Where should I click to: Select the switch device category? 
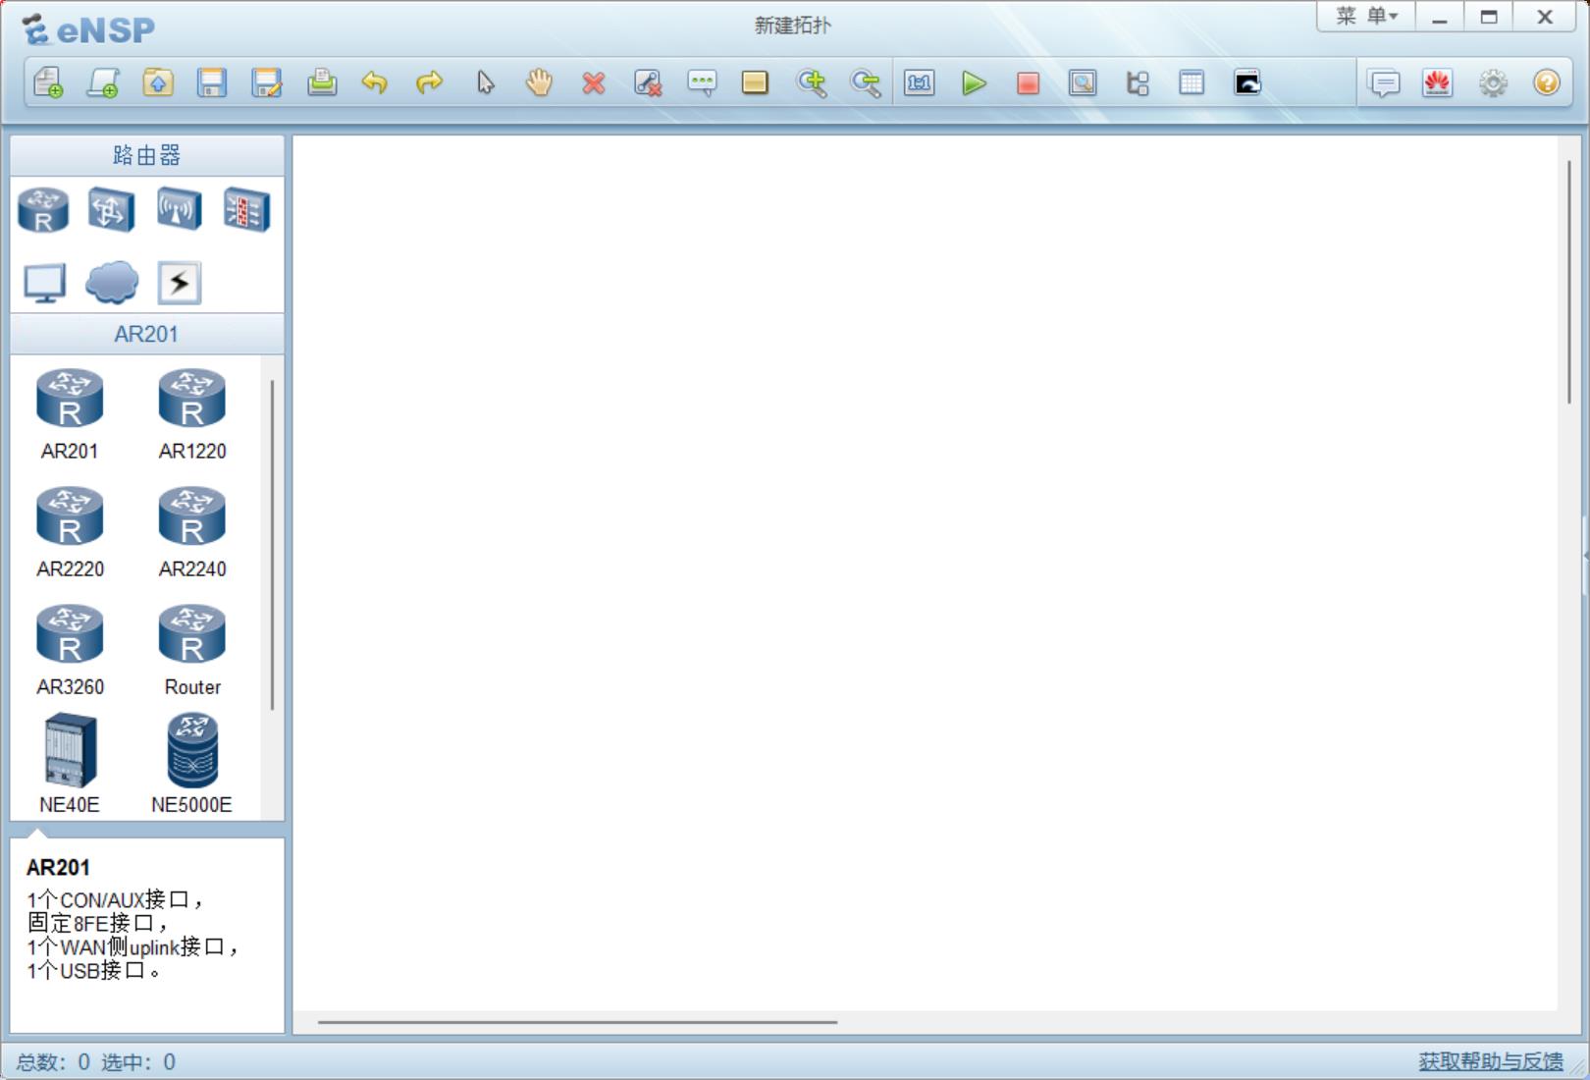tap(111, 209)
